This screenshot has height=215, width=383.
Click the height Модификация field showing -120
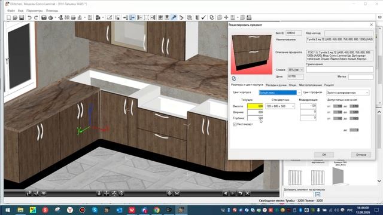coord(308,106)
